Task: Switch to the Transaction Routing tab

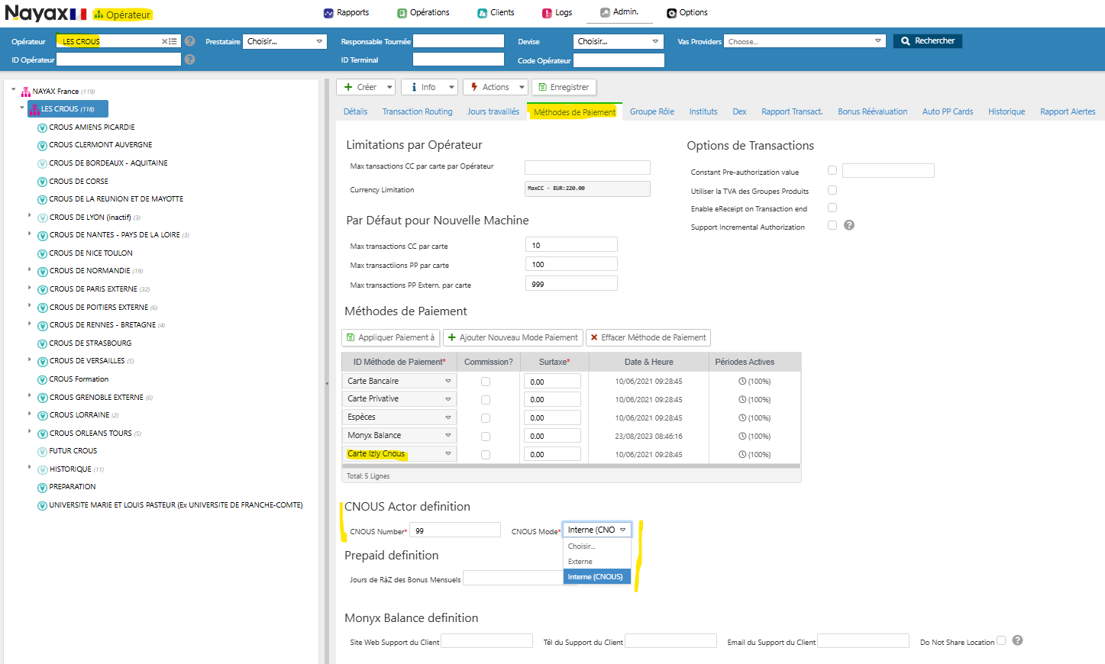Action: tap(417, 111)
